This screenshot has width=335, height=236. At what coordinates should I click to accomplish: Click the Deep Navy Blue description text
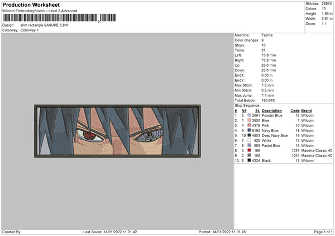pyautogui.click(x=275, y=135)
